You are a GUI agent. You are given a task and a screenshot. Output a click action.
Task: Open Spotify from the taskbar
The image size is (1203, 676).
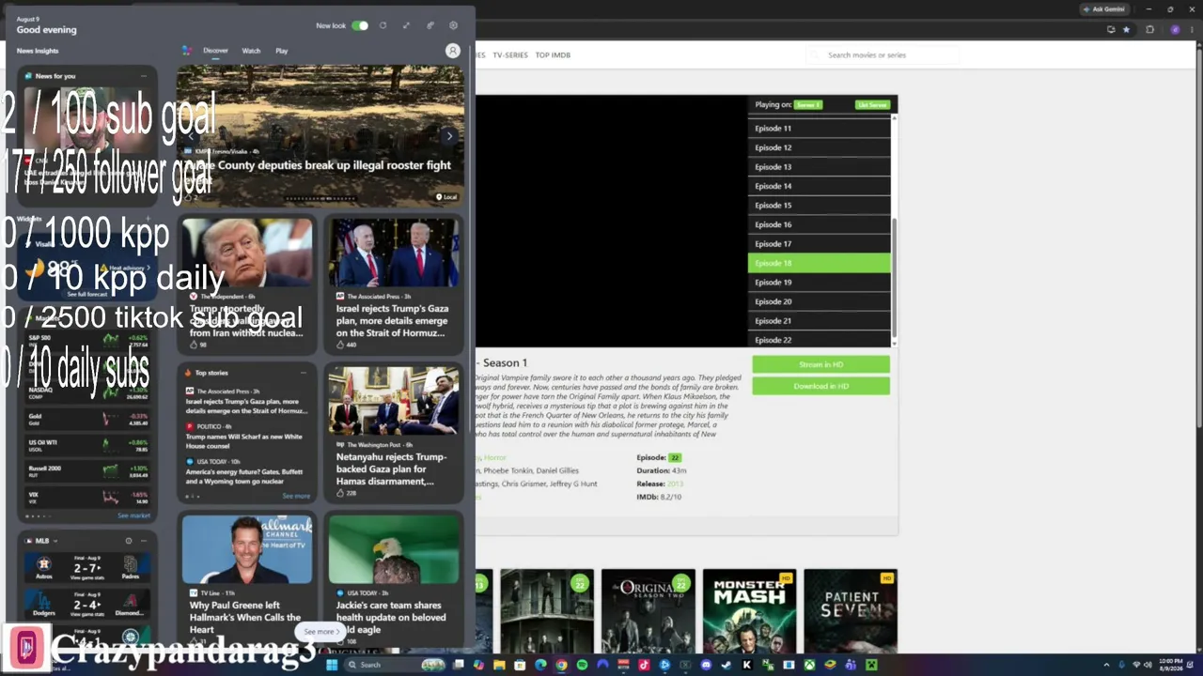point(582,665)
